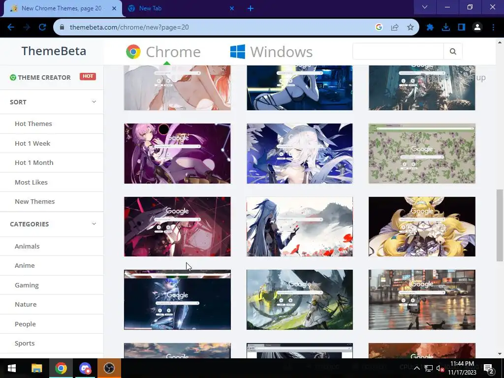
Task: Open OBS Studio from the taskbar
Action: (109, 368)
